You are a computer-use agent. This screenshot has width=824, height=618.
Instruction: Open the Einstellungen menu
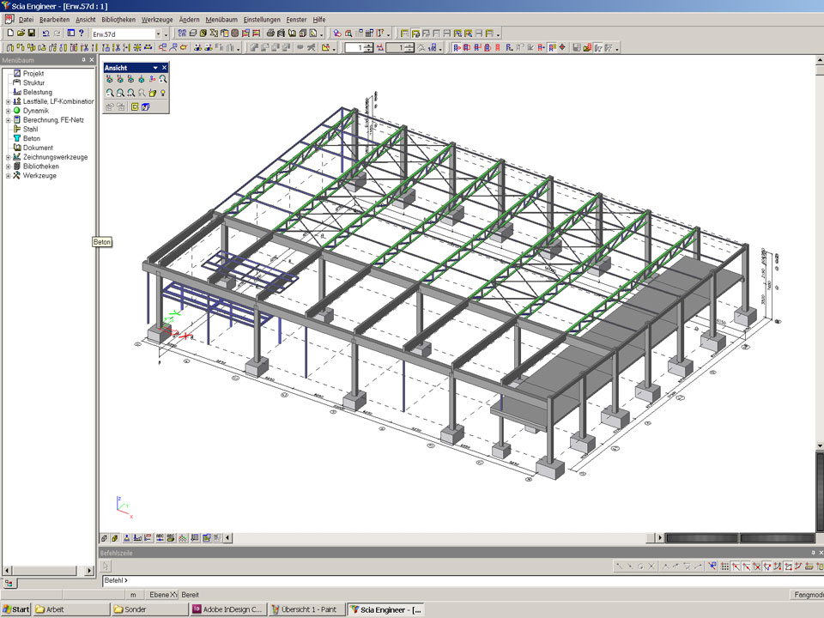click(262, 19)
